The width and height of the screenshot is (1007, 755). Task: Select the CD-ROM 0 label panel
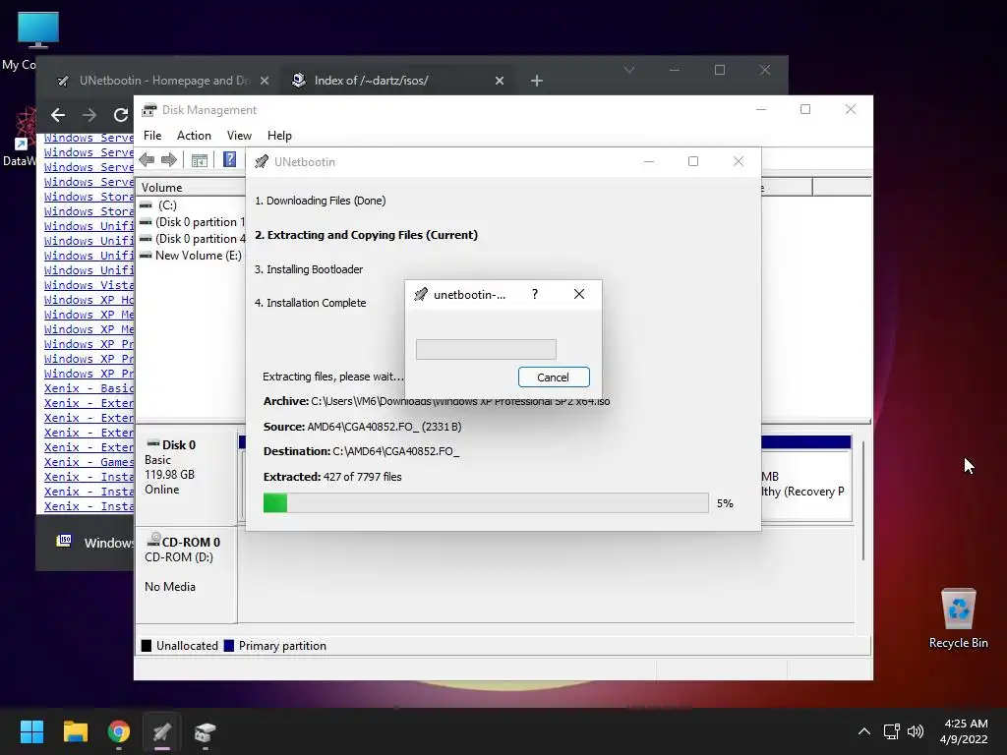point(186,575)
